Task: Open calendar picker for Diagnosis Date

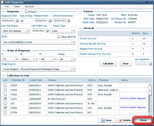Action: coord(17,21)
